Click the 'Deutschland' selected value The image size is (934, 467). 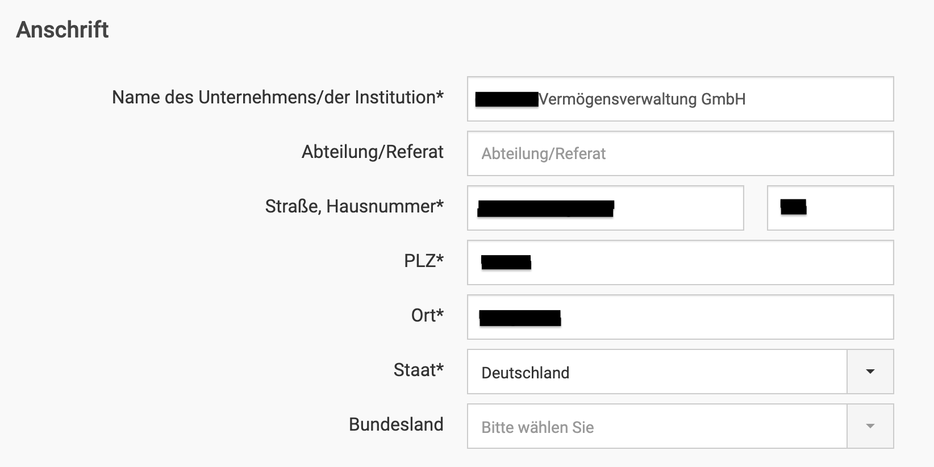(x=525, y=373)
